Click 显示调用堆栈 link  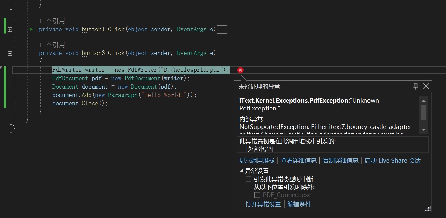coord(257,161)
